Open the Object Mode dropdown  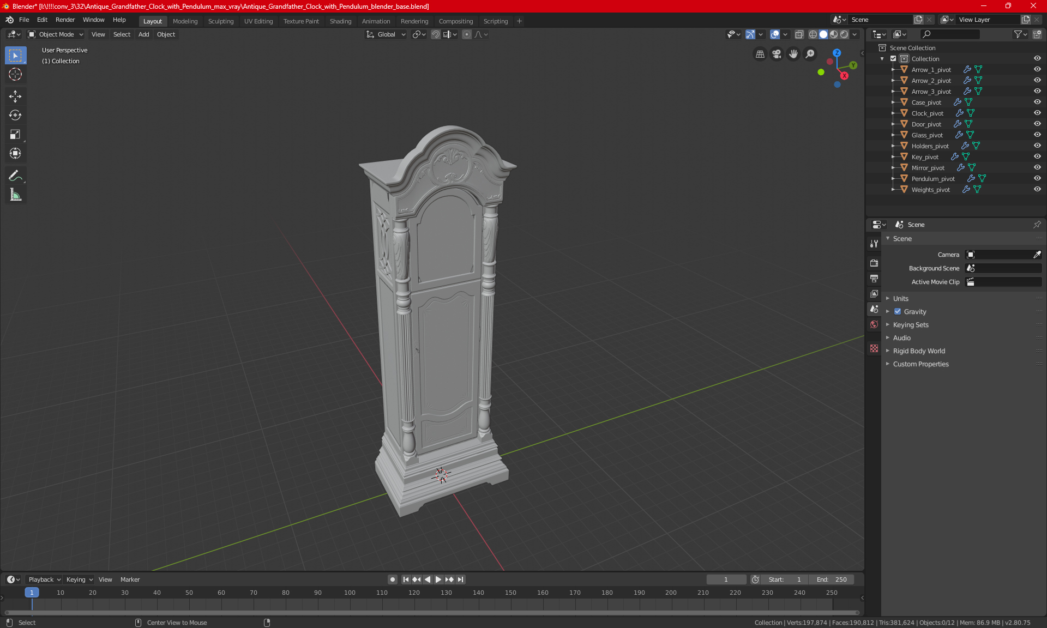[56, 34]
